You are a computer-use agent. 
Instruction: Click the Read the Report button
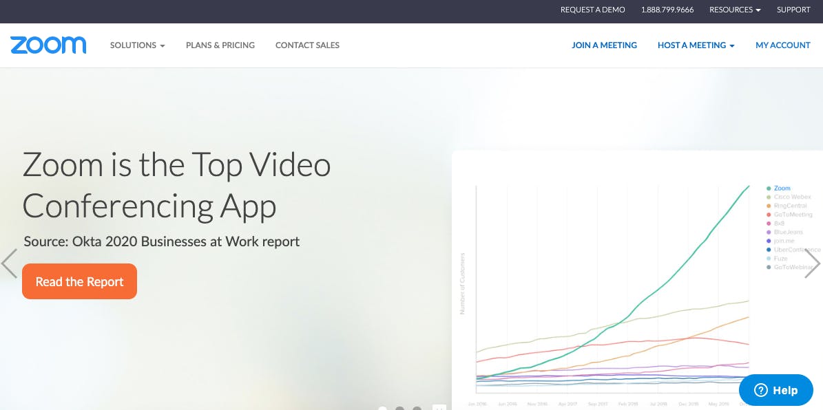pos(79,281)
